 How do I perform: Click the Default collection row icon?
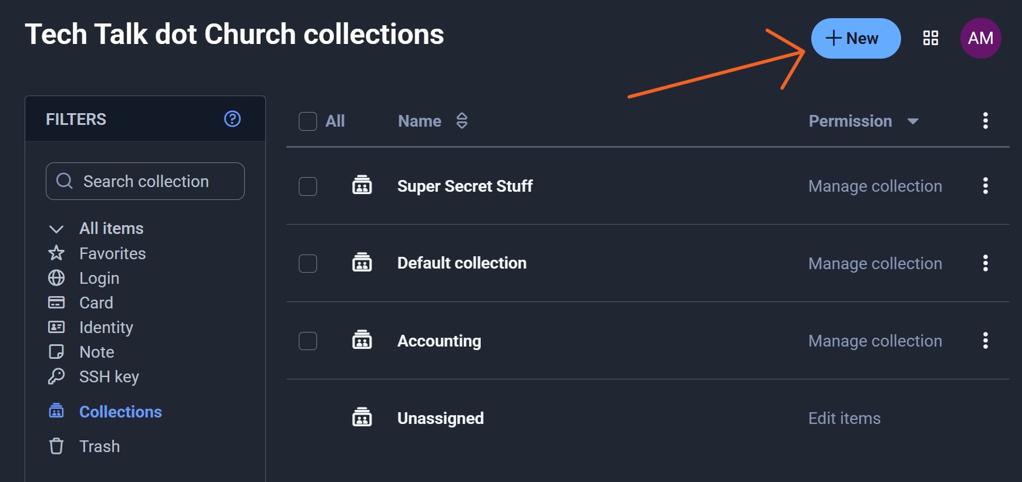coord(362,263)
